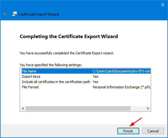This screenshot has height=138, width=168.
Task: Click the Finish button
Action: coord(128,131)
